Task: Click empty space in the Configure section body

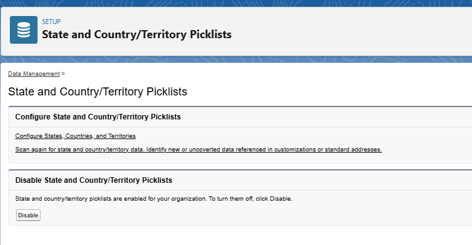Action: click(x=422, y=142)
